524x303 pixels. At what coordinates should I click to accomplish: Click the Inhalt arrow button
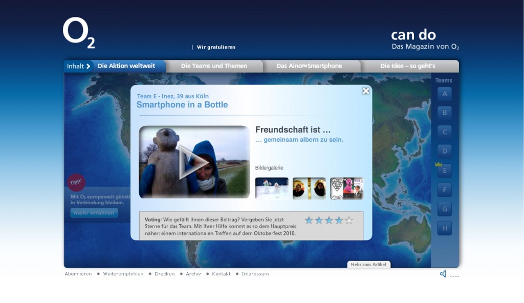point(78,66)
